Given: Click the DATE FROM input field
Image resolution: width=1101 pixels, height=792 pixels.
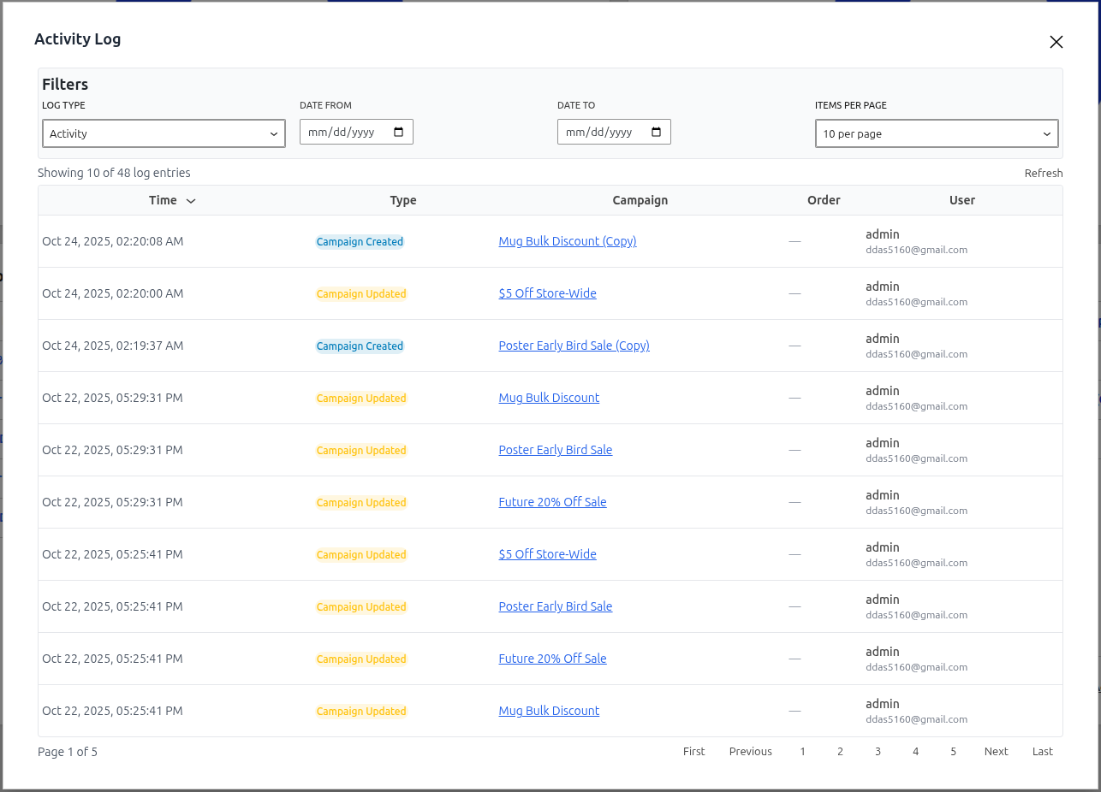Looking at the screenshot, I should (x=342, y=132).
